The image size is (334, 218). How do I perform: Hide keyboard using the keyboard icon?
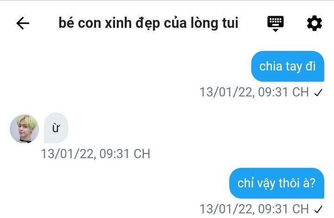276,24
